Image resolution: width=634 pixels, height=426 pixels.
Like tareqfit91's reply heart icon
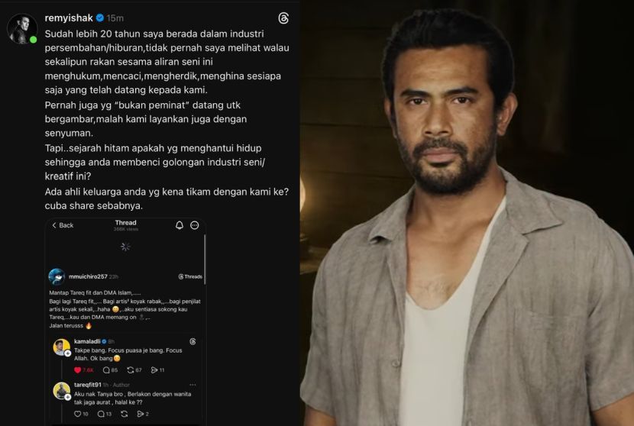tap(78, 414)
